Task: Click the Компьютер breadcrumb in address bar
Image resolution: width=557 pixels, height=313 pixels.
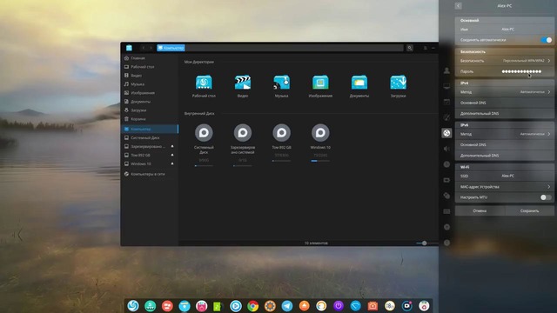Action: (x=171, y=48)
